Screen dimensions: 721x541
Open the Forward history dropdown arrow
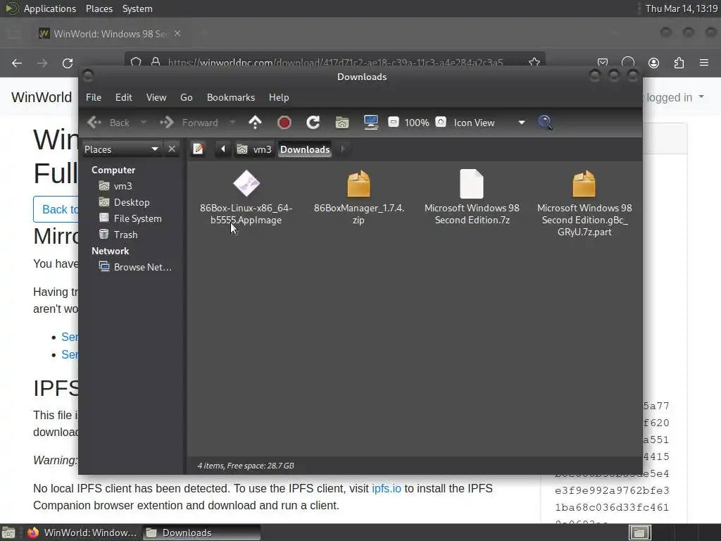point(232,123)
